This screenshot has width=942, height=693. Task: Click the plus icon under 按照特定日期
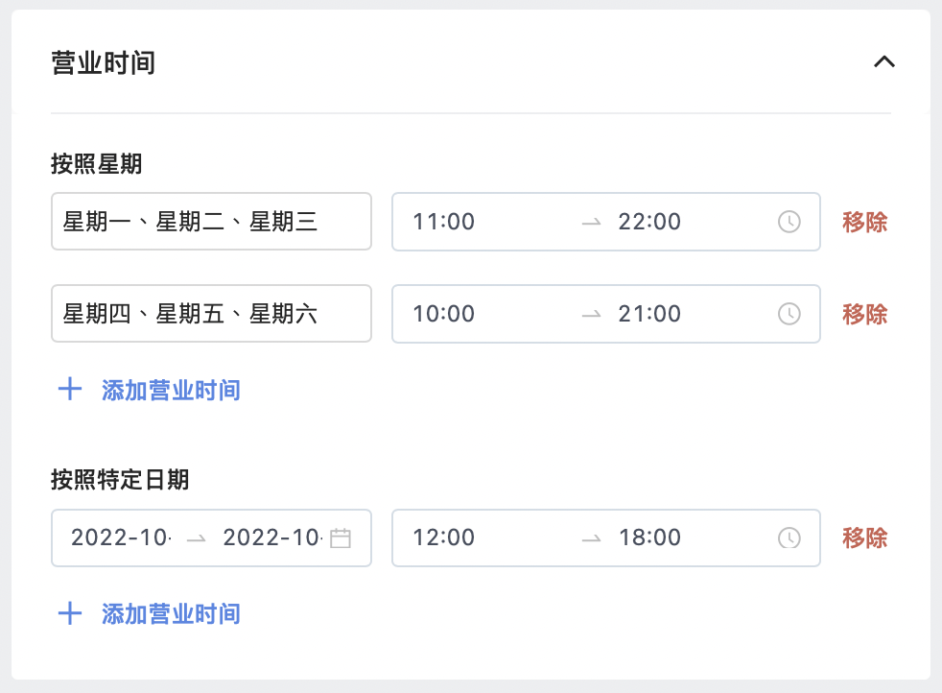(x=70, y=613)
